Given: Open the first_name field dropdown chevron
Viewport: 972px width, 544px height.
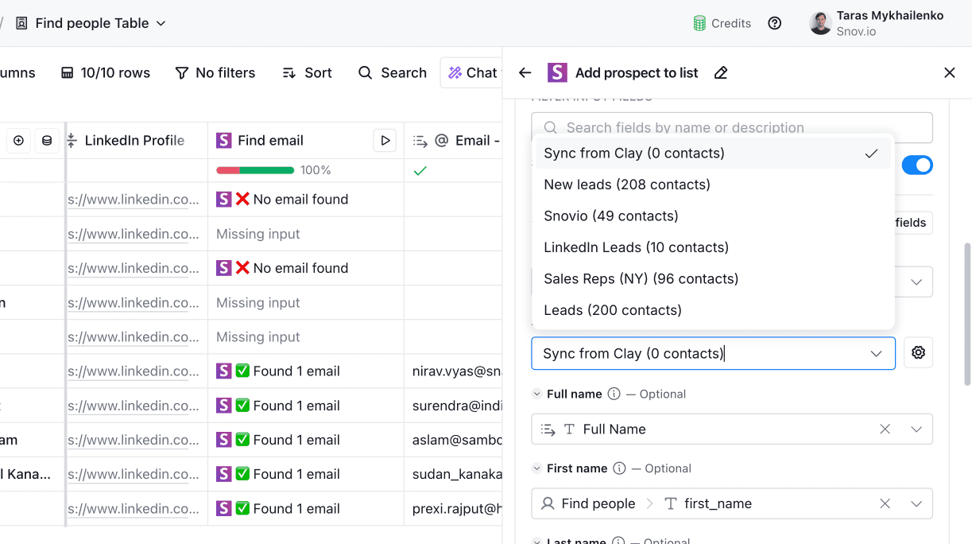Looking at the screenshot, I should click(x=916, y=504).
